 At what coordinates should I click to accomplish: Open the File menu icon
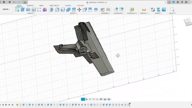4,2
